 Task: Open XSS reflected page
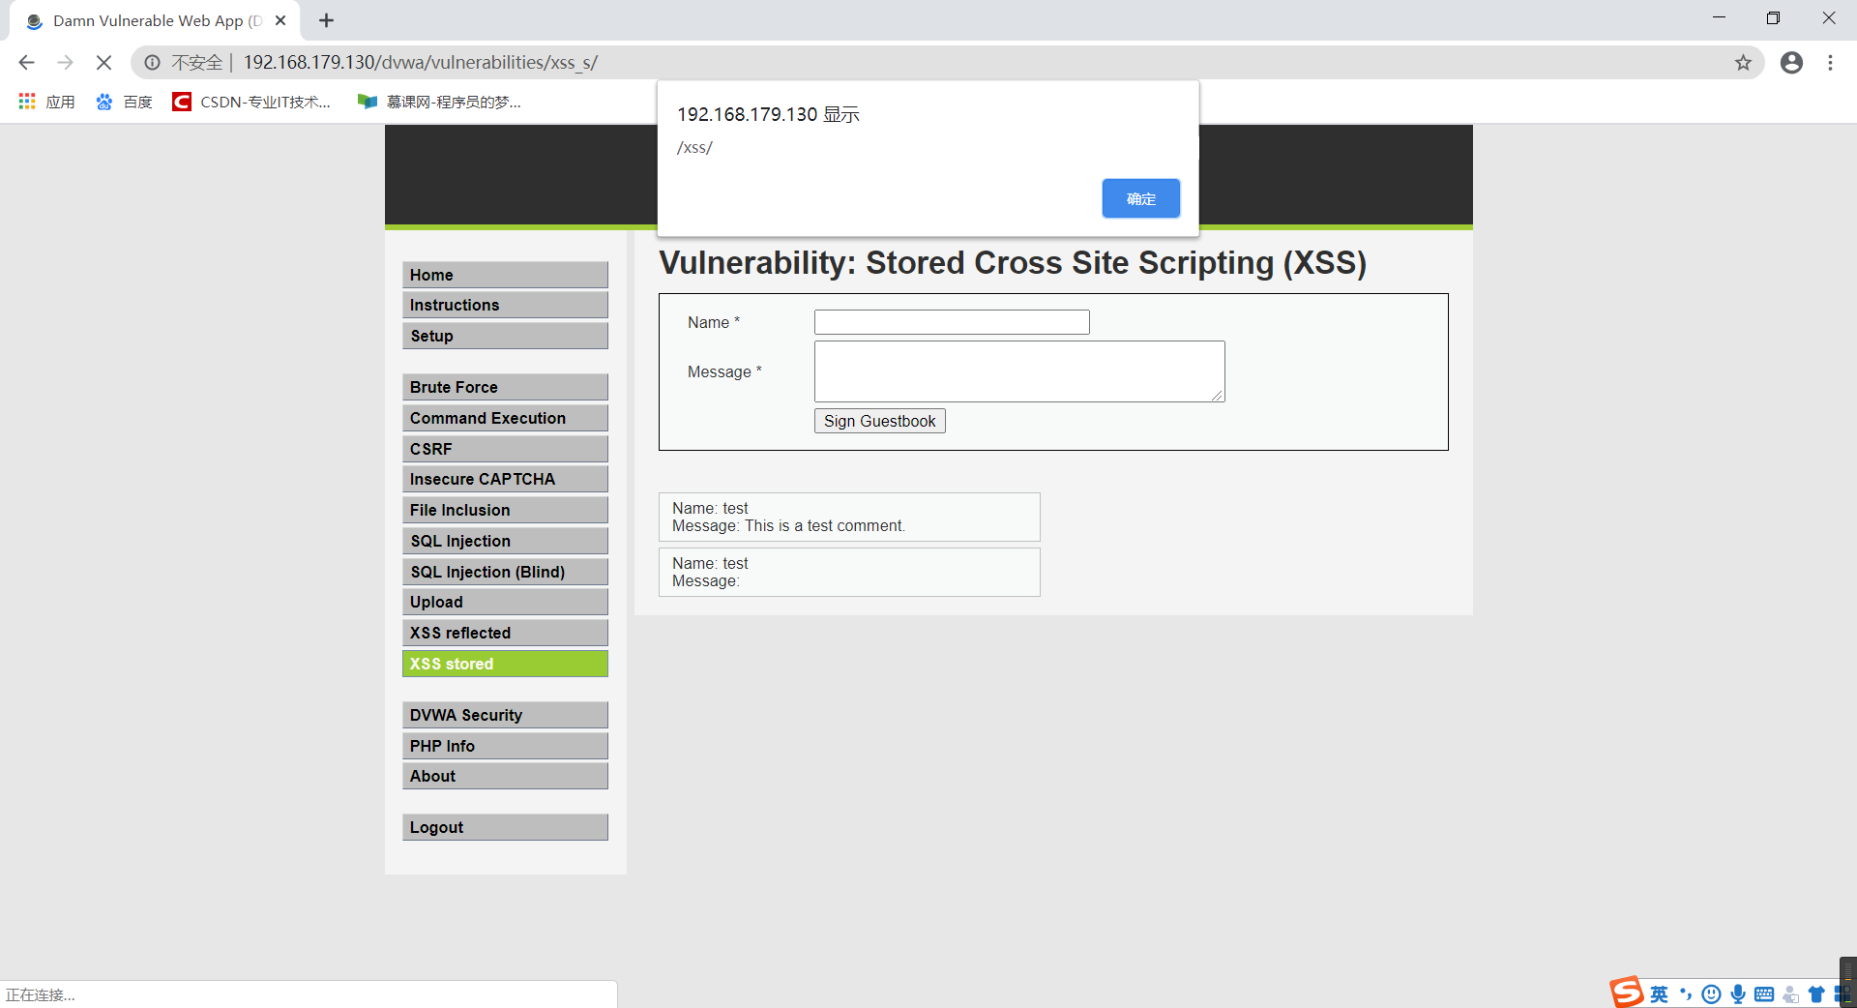[x=505, y=633]
